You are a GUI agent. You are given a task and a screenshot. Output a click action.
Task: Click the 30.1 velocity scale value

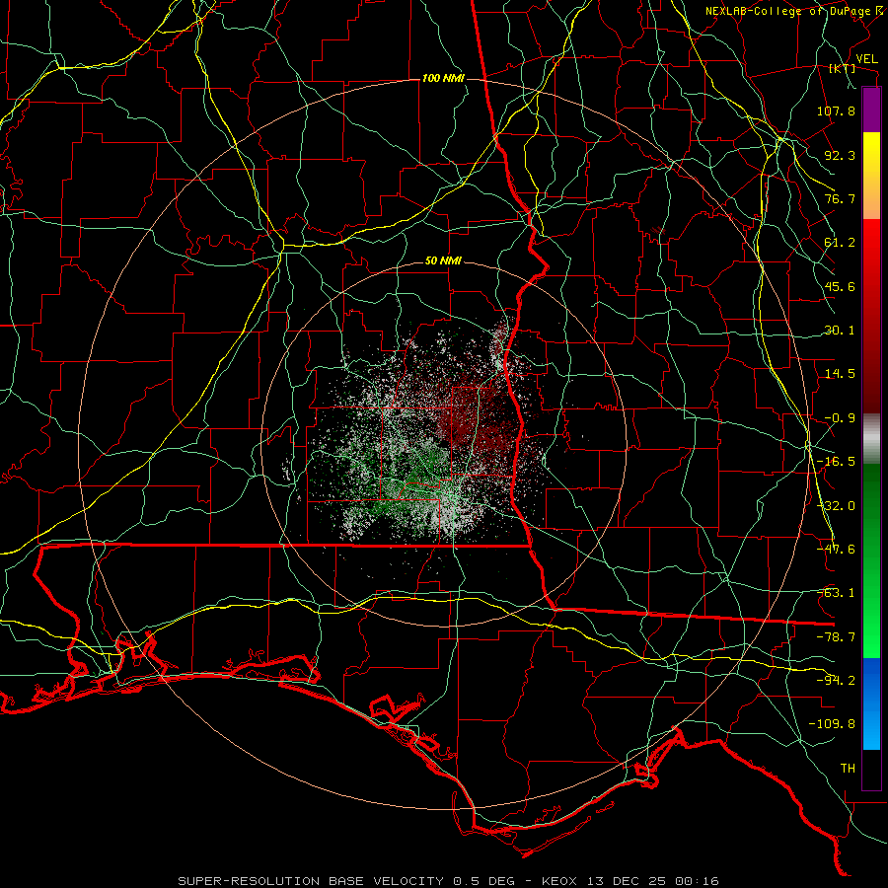point(840,331)
